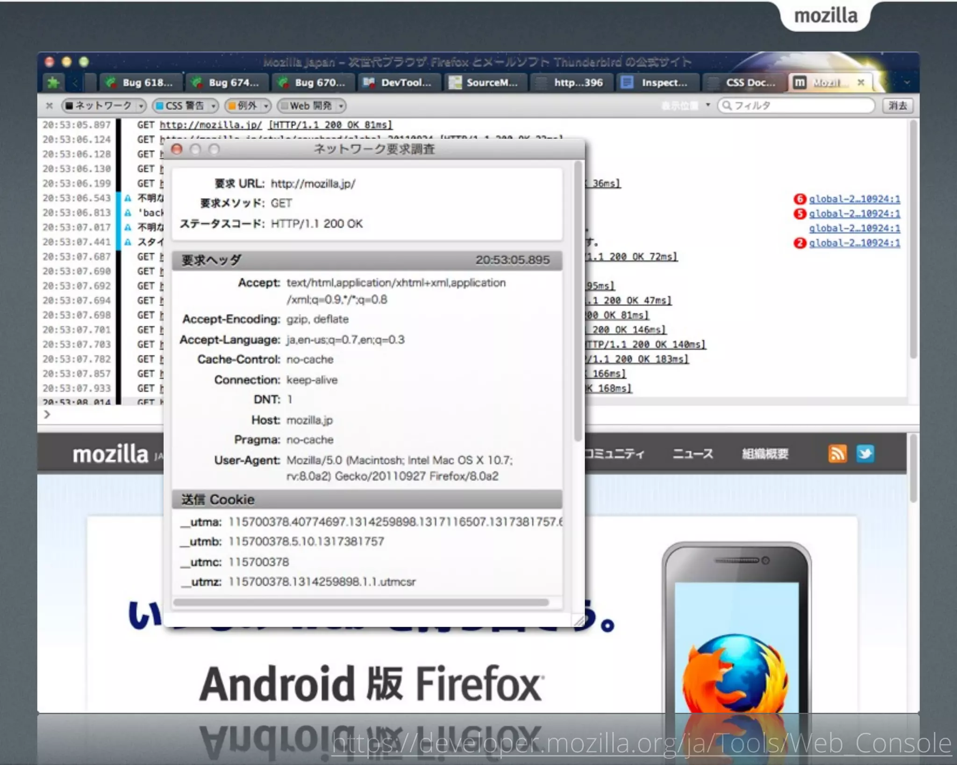This screenshot has width=957, height=765.
Task: Switch to the Bug 670... tab
Action: (314, 83)
